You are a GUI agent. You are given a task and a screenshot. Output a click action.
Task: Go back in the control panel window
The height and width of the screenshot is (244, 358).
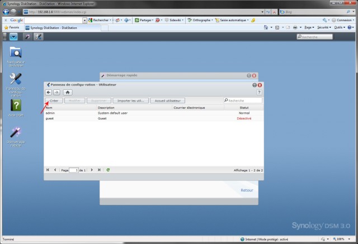[x=49, y=92]
